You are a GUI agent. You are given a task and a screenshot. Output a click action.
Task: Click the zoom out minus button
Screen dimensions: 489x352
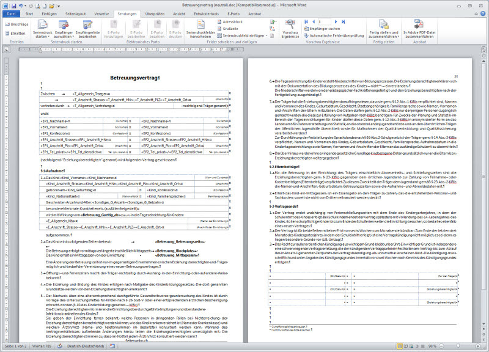coord(441,346)
